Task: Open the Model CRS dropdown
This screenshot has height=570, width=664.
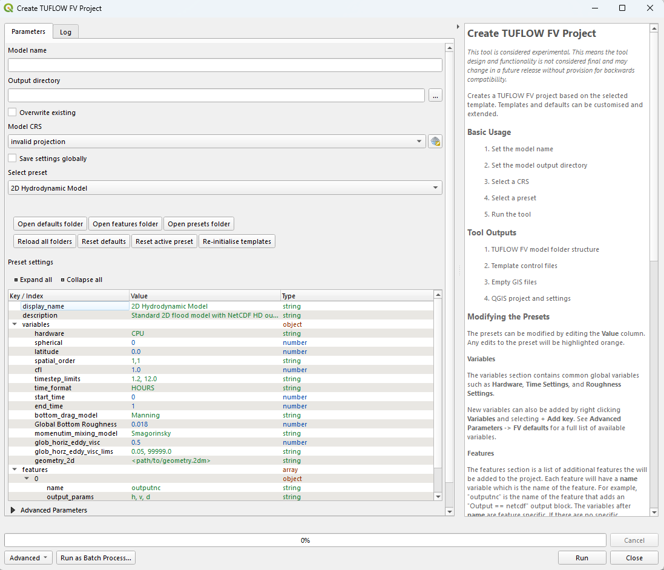Action: [x=217, y=142]
